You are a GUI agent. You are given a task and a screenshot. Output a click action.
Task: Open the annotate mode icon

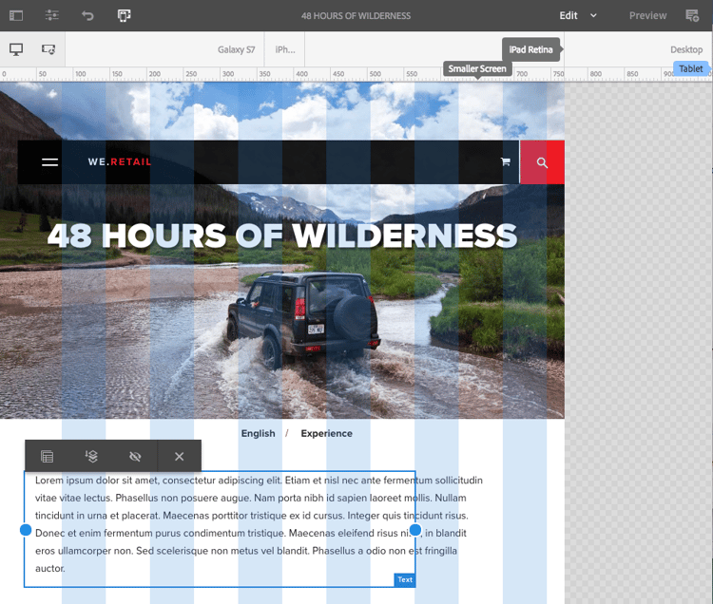pyautogui.click(x=692, y=15)
